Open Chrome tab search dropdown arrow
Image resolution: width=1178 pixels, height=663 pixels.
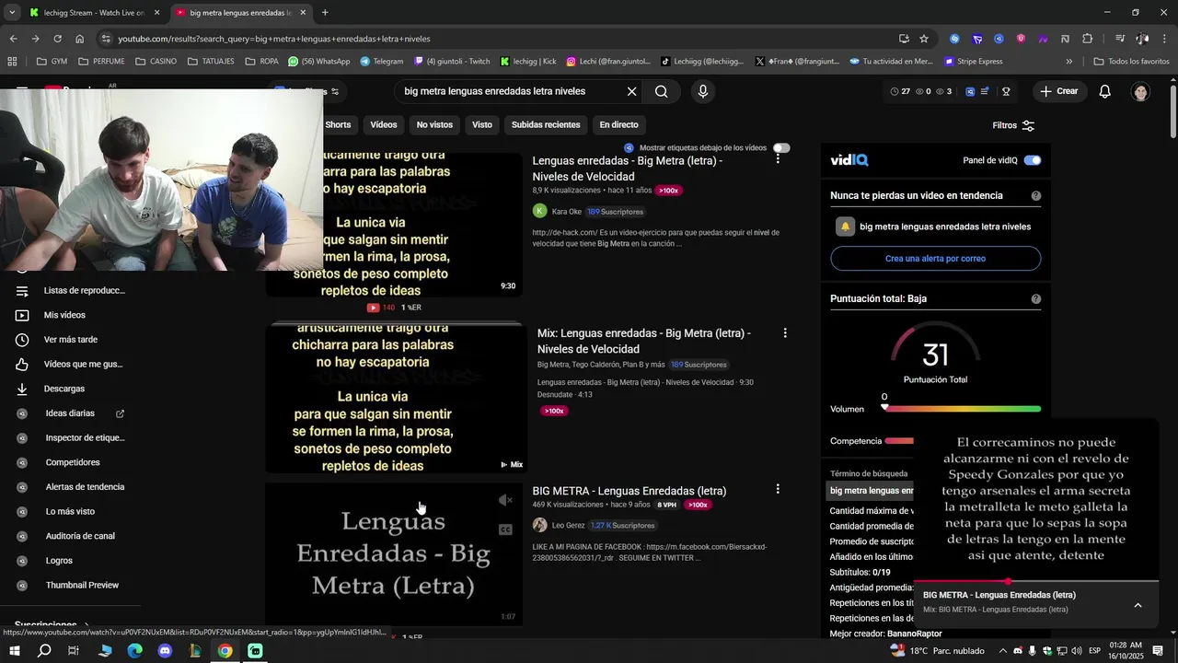12,13
